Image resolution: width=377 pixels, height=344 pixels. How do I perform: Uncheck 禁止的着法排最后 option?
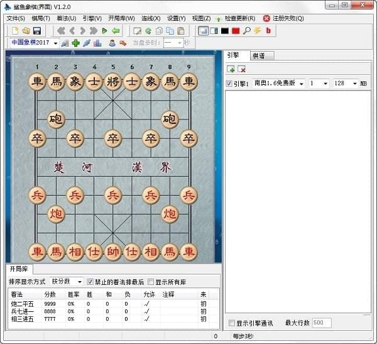point(90,282)
